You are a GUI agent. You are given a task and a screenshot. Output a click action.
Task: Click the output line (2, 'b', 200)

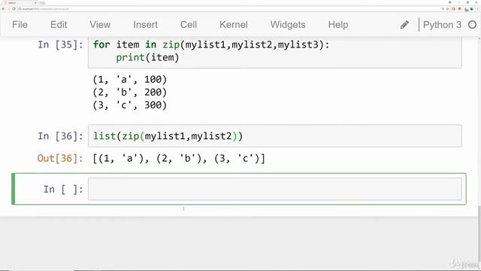(130, 92)
